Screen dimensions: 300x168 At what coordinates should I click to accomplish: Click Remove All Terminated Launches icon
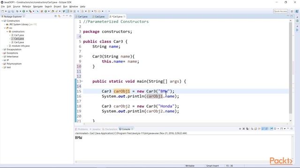point(247,129)
